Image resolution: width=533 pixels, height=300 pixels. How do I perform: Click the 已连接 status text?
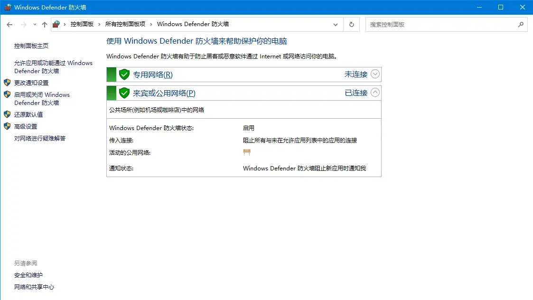pos(356,93)
